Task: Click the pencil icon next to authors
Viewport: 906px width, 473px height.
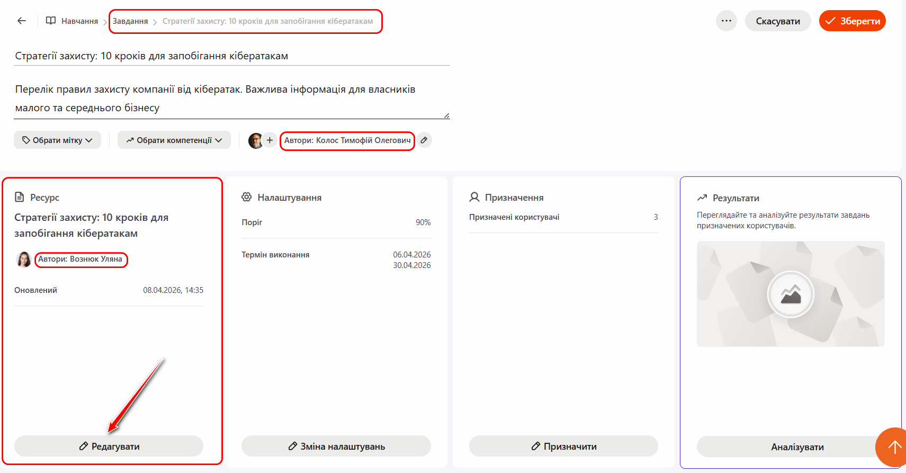Action: click(424, 140)
